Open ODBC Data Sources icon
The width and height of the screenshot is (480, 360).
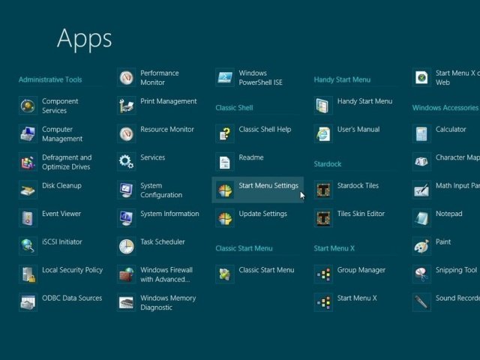point(28,302)
